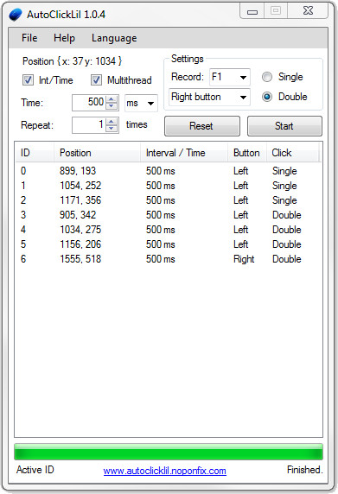Increase the Repeat count with up arrow
The height and width of the screenshot is (494, 338).
coord(112,122)
